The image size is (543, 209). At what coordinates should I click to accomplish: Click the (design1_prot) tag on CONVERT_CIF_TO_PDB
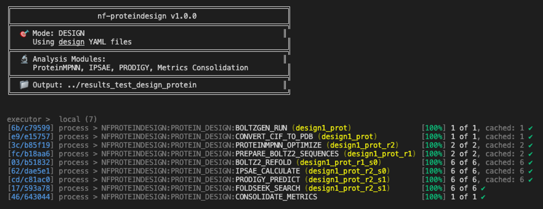pyautogui.click(x=348, y=137)
